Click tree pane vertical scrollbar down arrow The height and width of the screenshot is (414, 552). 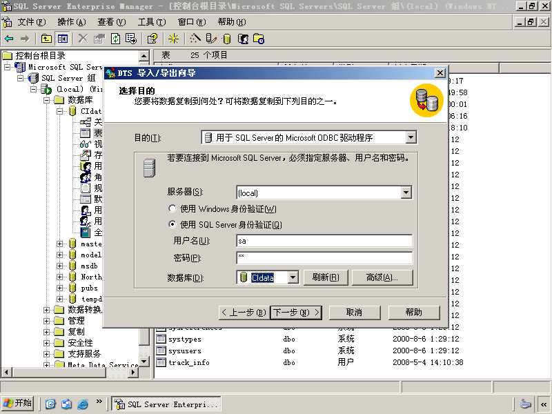click(144, 362)
